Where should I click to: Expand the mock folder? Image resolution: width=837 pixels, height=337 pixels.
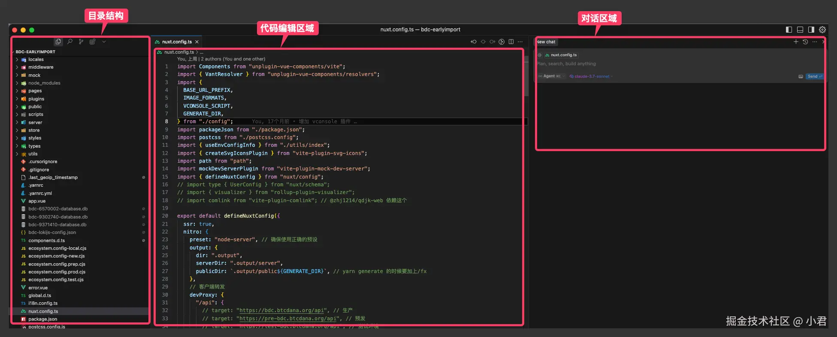point(34,75)
